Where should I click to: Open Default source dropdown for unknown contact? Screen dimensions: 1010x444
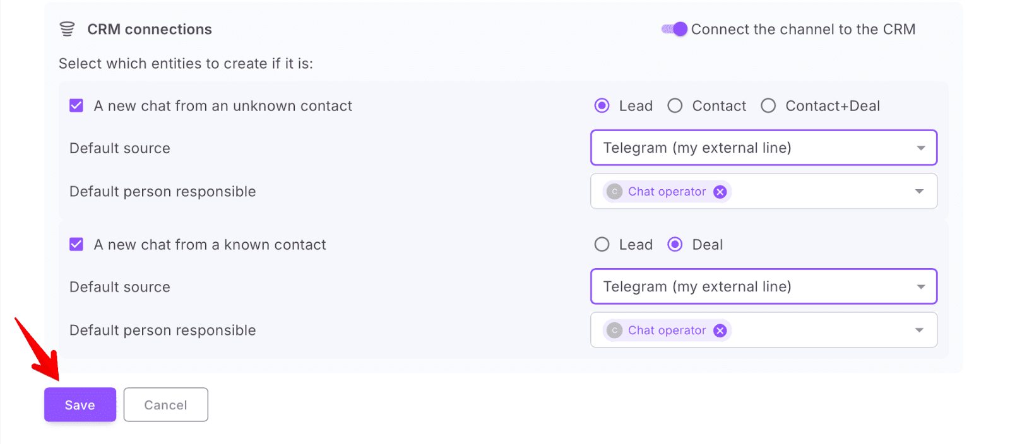coord(763,148)
